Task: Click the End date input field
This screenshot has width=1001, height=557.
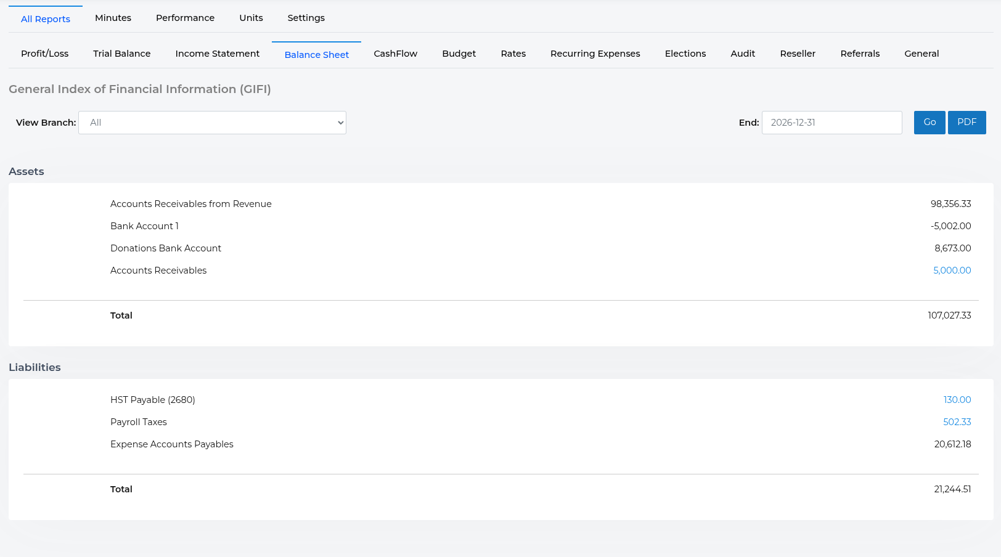Action: (831, 123)
